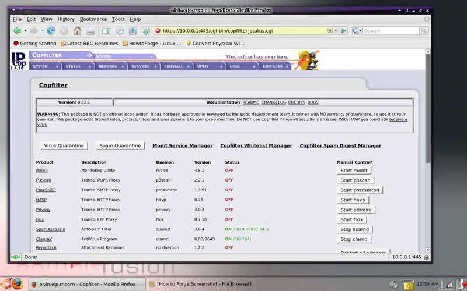The image size is (467, 291).
Task: Open the back button history dropdown
Action: [x=25, y=31]
